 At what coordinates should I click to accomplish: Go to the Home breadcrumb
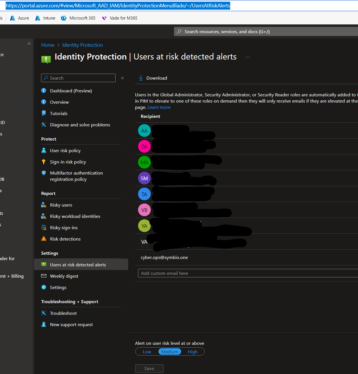(48, 45)
